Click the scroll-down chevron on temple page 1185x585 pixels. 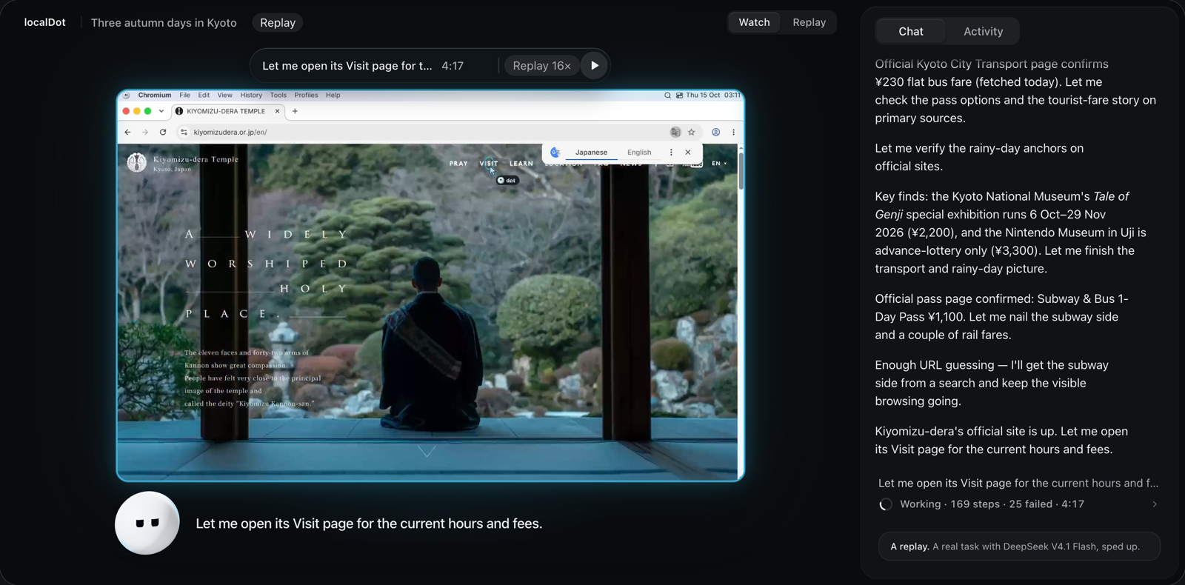click(427, 451)
